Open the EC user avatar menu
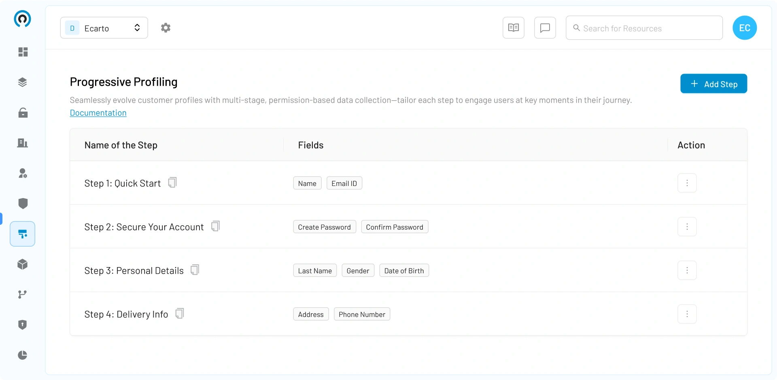The width and height of the screenshot is (777, 380). [745, 28]
